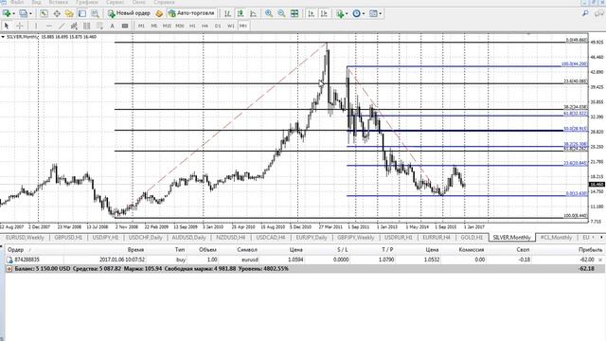Open the Справка menu
Screen dimensions: 606x341
(164, 2)
